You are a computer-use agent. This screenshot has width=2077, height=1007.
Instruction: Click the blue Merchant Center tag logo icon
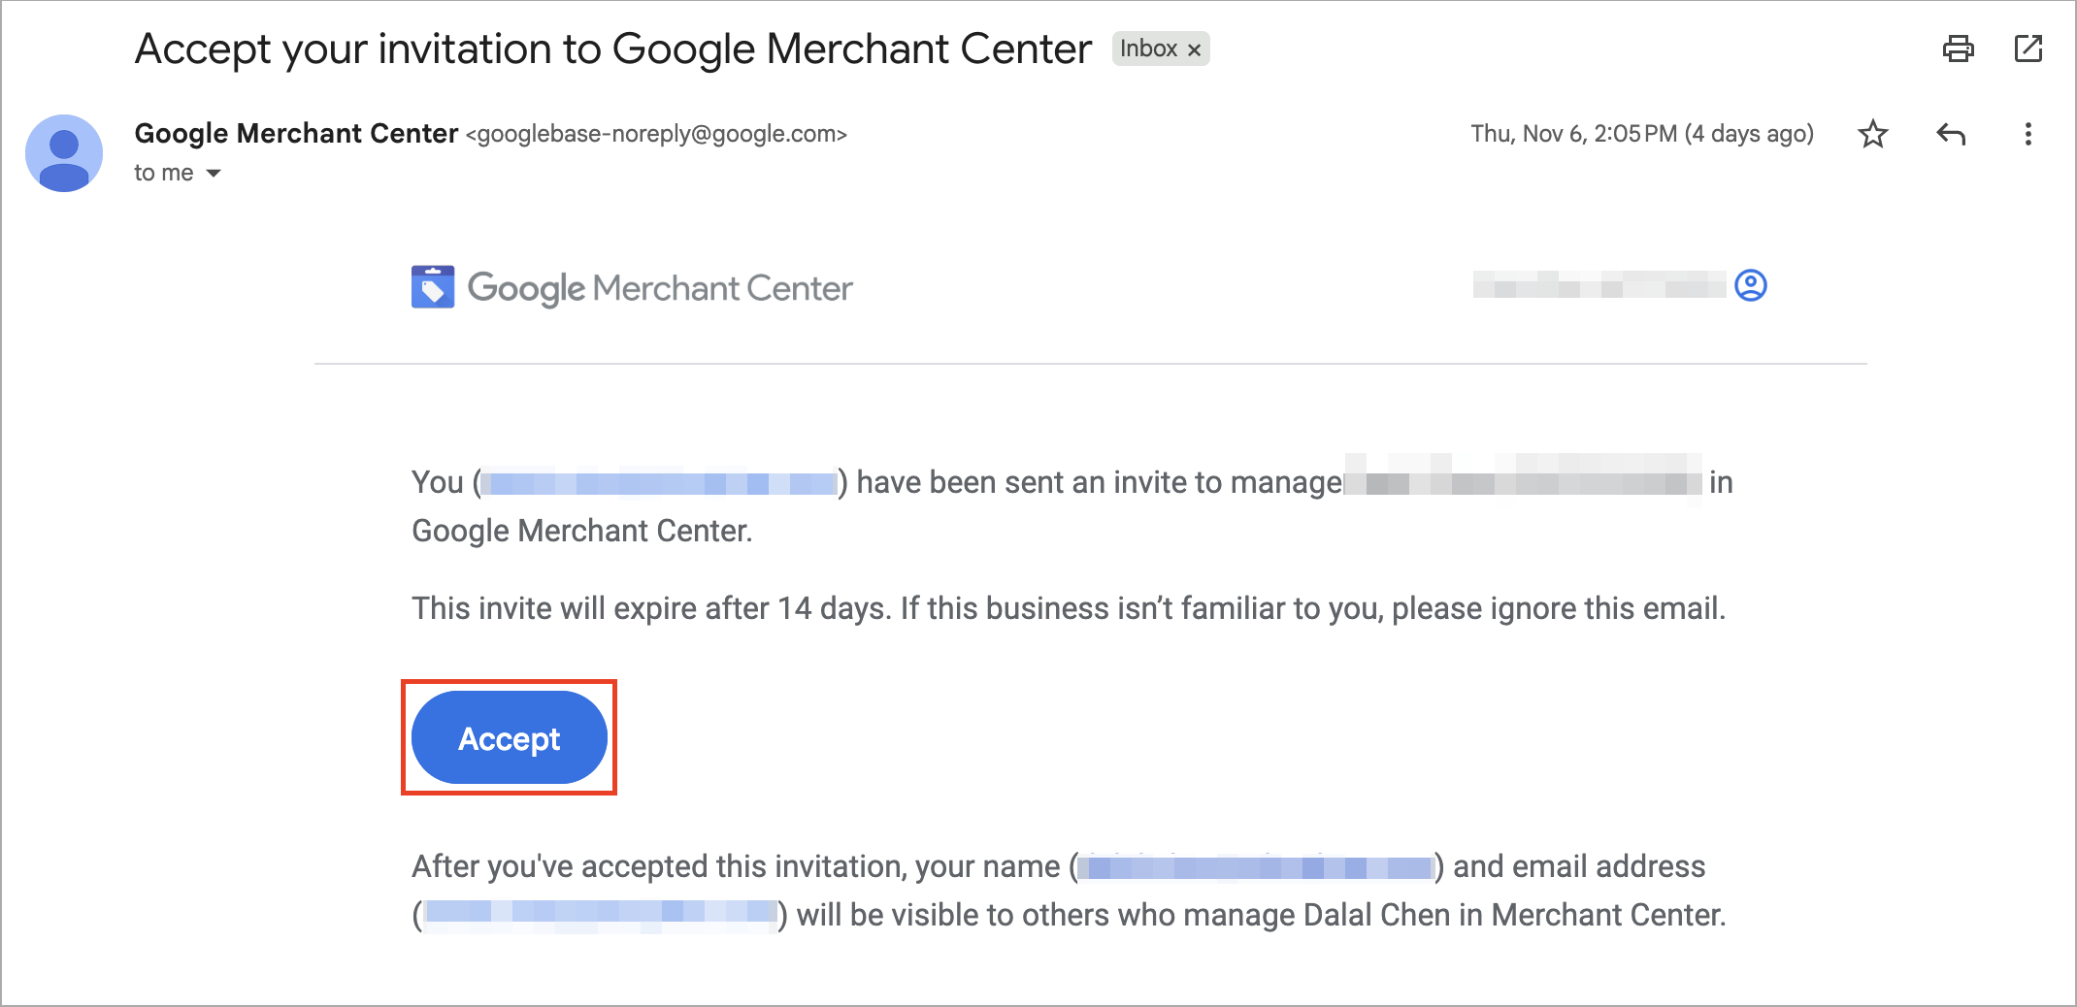tap(433, 287)
